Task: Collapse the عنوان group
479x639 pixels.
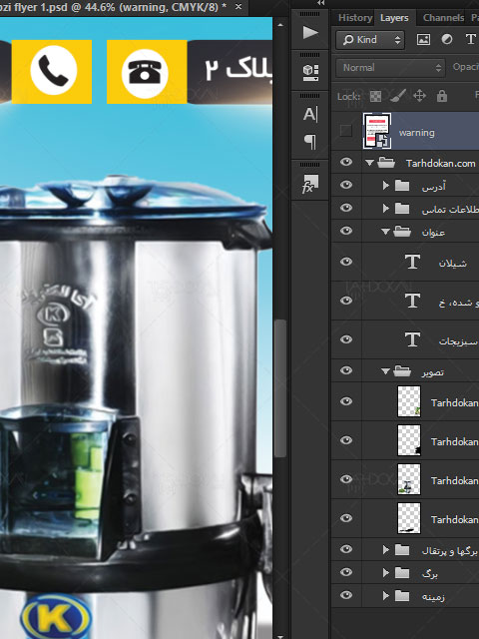Action: tap(385, 232)
